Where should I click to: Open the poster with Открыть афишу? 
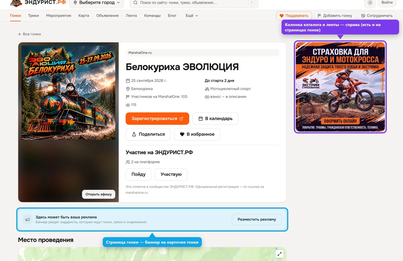click(x=98, y=194)
